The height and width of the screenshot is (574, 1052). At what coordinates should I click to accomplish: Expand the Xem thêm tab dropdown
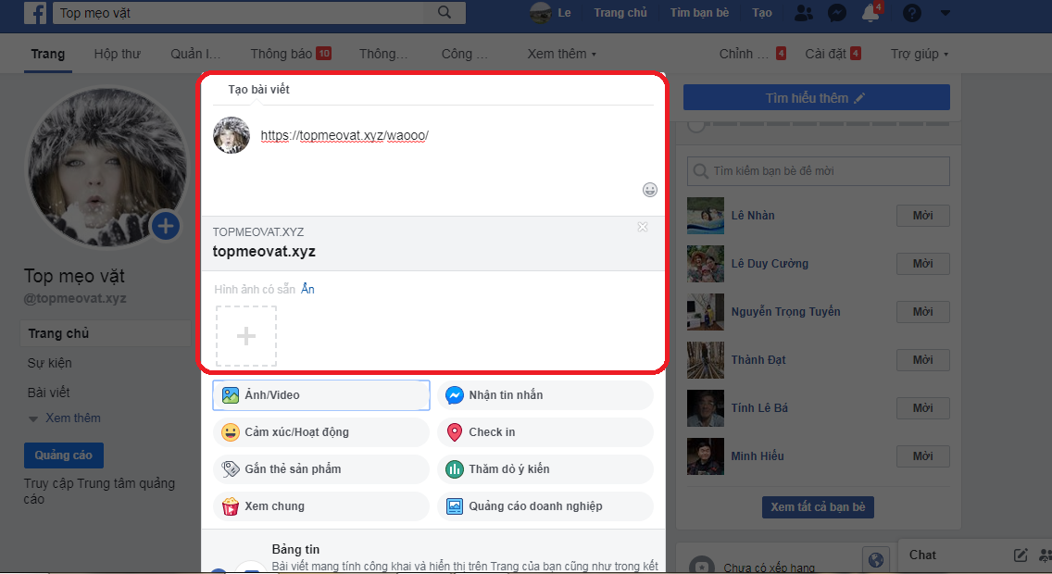coord(561,54)
